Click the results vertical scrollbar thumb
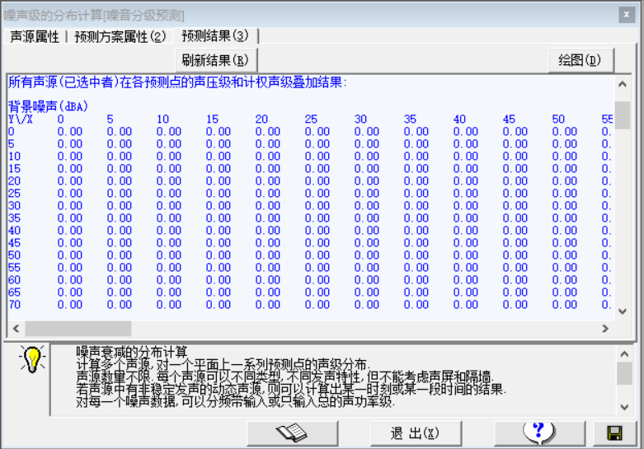Viewport: 644px width, 449px height. click(623, 115)
